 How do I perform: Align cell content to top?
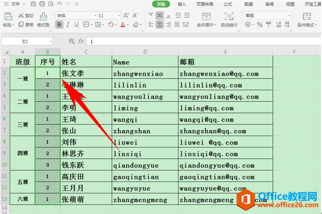[151, 15]
